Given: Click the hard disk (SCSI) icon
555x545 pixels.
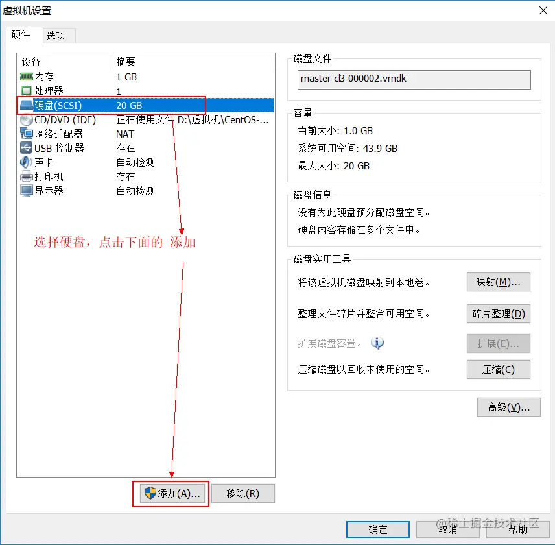Looking at the screenshot, I should pos(27,105).
